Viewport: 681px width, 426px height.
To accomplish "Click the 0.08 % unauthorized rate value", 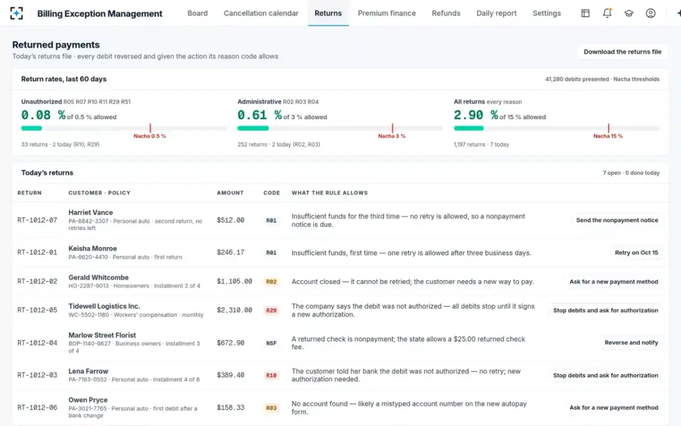I will [x=43, y=115].
